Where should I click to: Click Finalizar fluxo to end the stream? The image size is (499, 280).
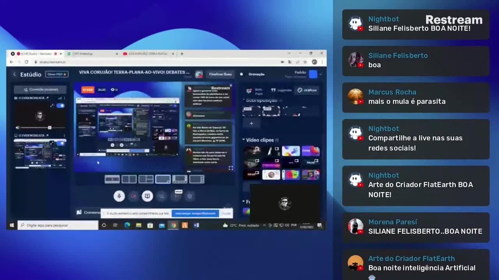220,74
